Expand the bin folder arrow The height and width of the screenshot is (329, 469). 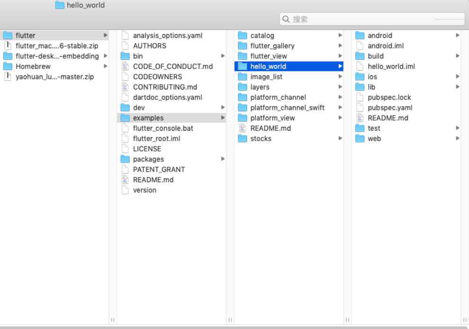[x=223, y=56]
